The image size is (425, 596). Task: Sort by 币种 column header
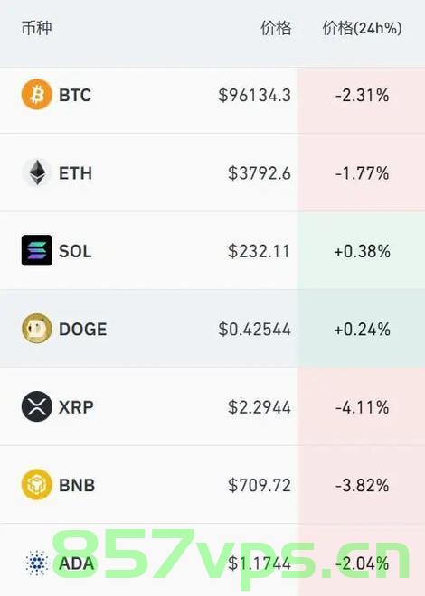(x=36, y=28)
